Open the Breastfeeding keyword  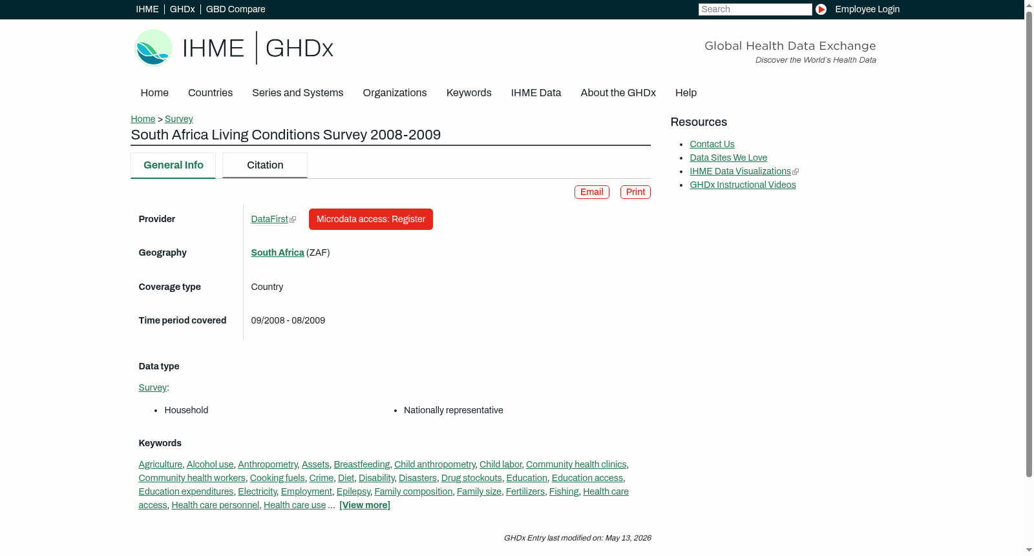coord(362,464)
